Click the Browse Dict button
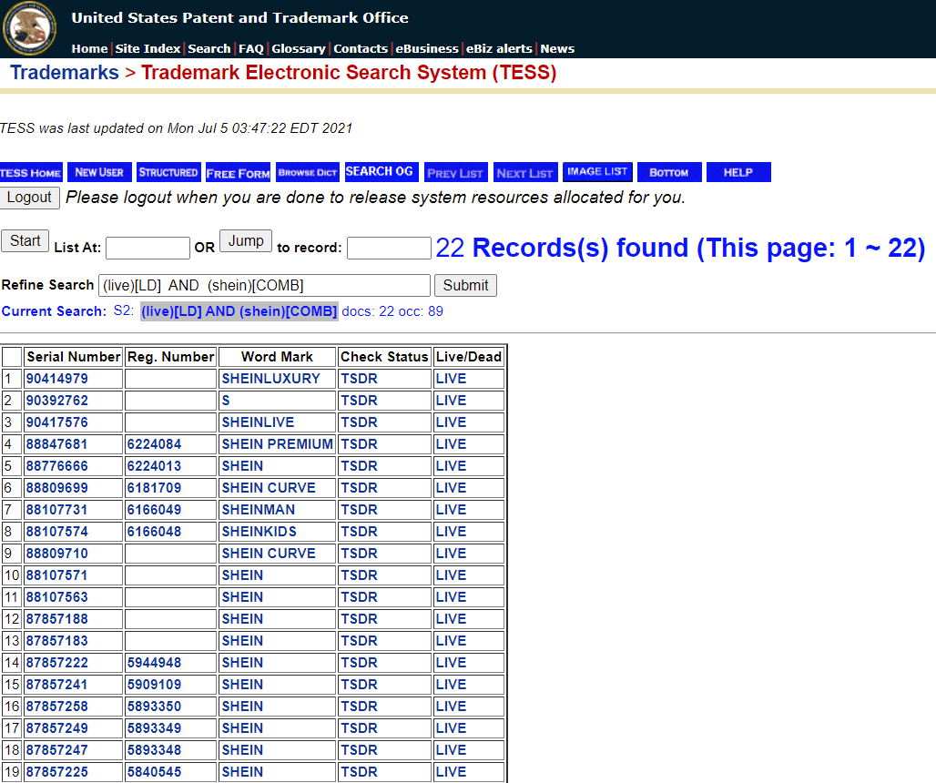This screenshot has width=936, height=783. coord(308,172)
